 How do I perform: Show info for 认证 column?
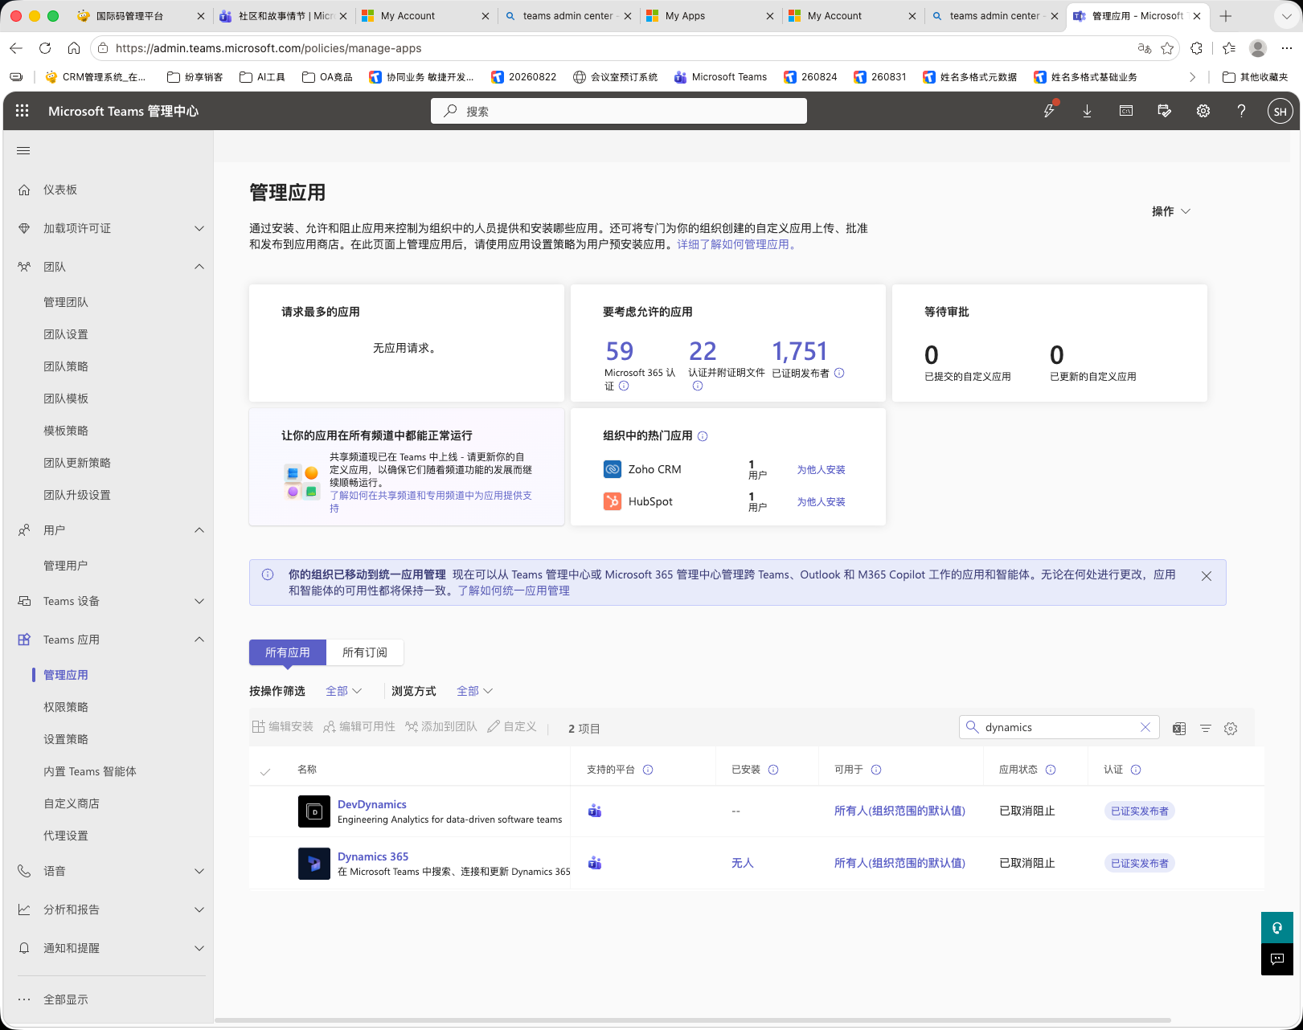[x=1136, y=770]
